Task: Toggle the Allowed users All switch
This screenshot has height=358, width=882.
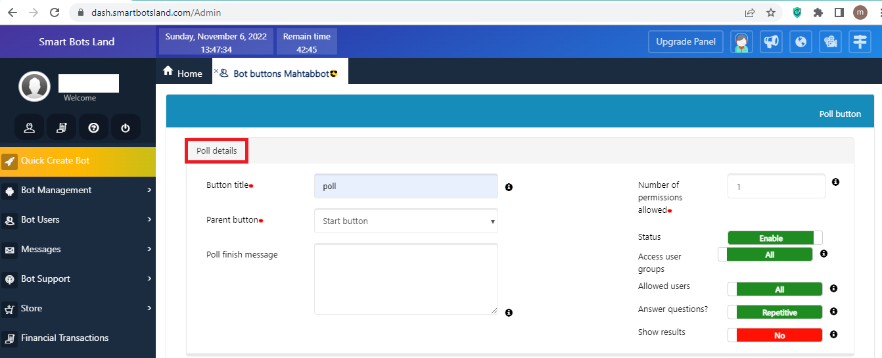Action: click(775, 290)
